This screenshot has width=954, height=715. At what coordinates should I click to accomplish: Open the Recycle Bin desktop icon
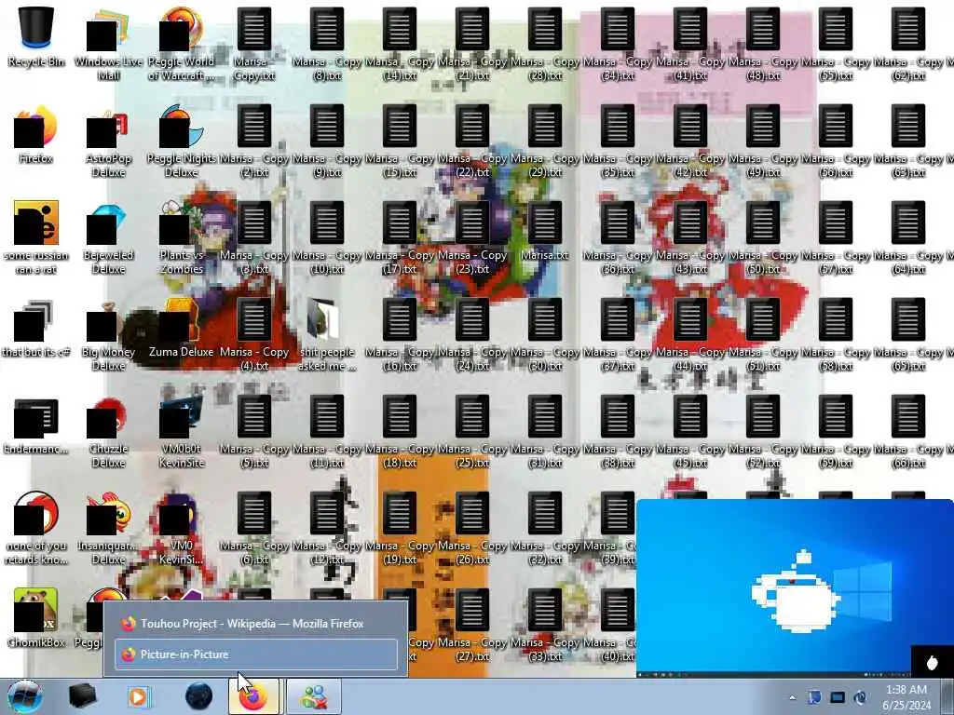[36, 37]
